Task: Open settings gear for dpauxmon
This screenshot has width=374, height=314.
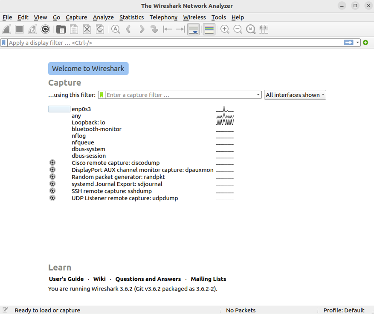Action: tap(52, 170)
